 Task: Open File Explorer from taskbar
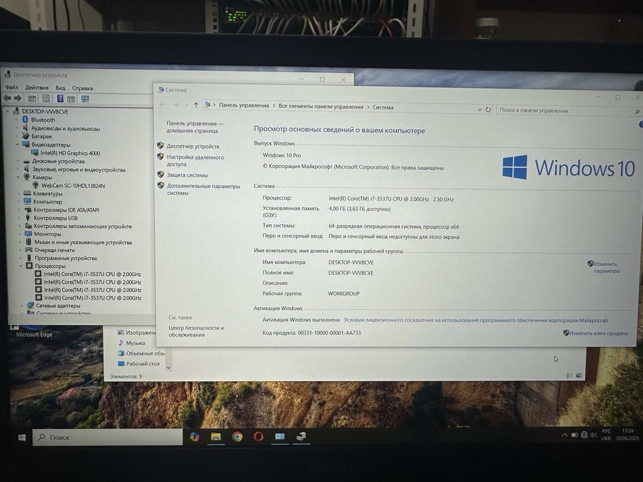tap(216, 437)
